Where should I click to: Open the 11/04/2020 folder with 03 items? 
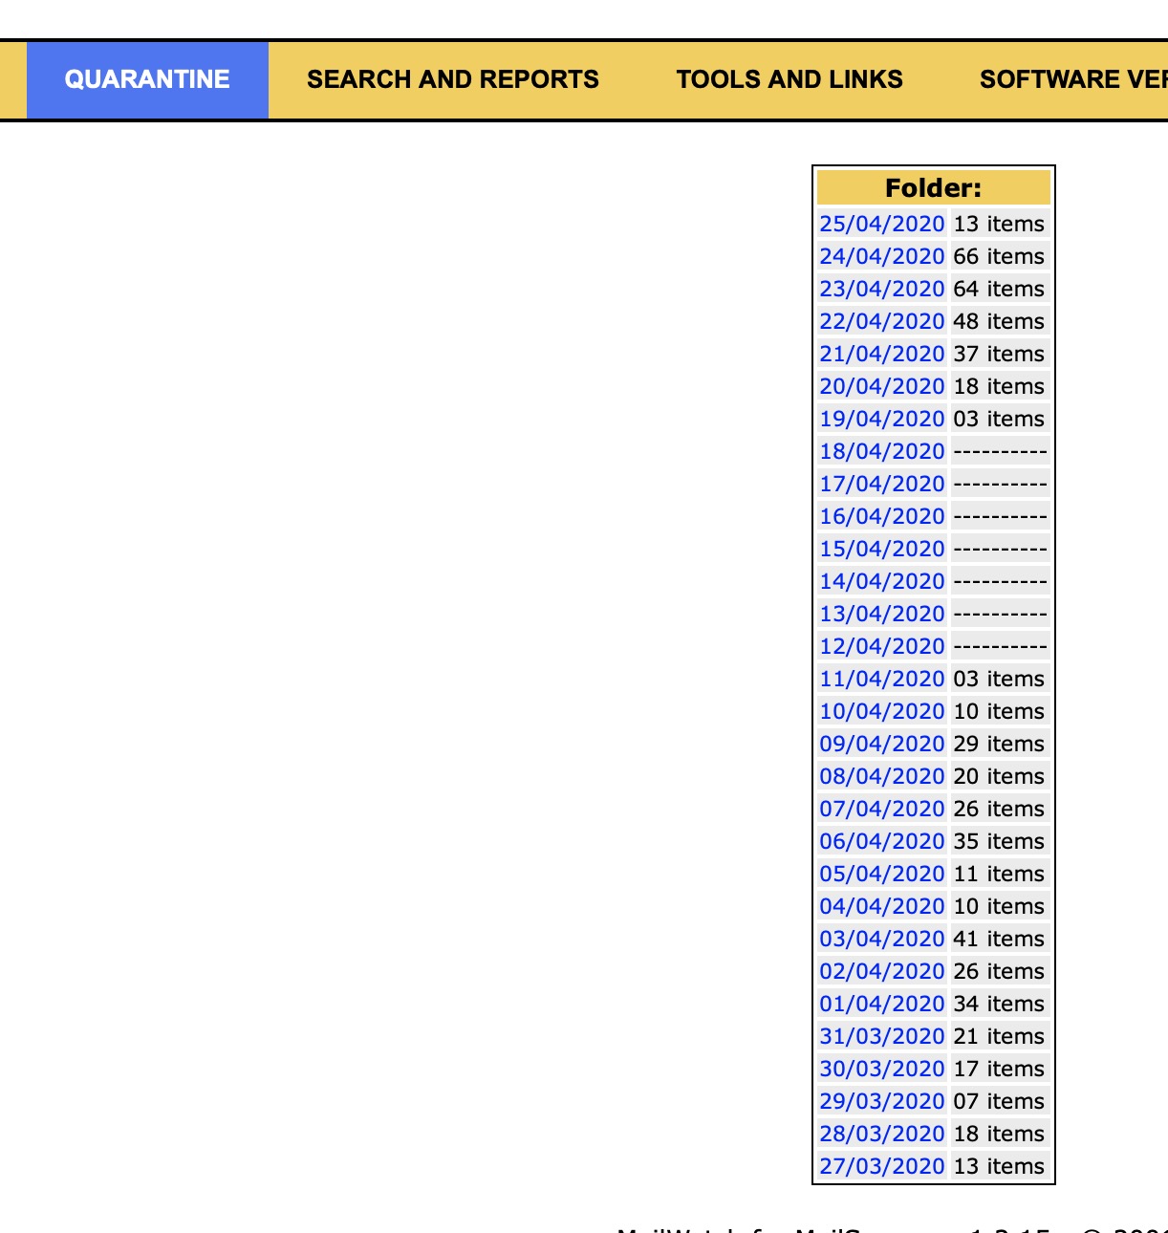882,678
